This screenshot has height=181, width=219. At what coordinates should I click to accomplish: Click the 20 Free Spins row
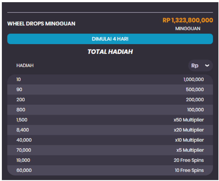tap(110, 160)
